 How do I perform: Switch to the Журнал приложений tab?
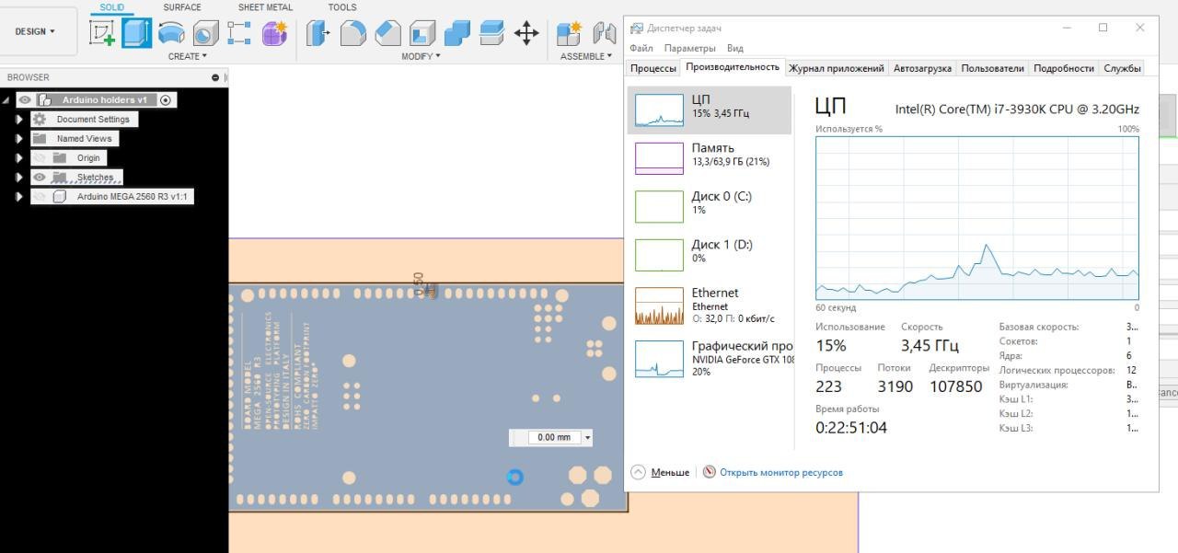point(836,68)
